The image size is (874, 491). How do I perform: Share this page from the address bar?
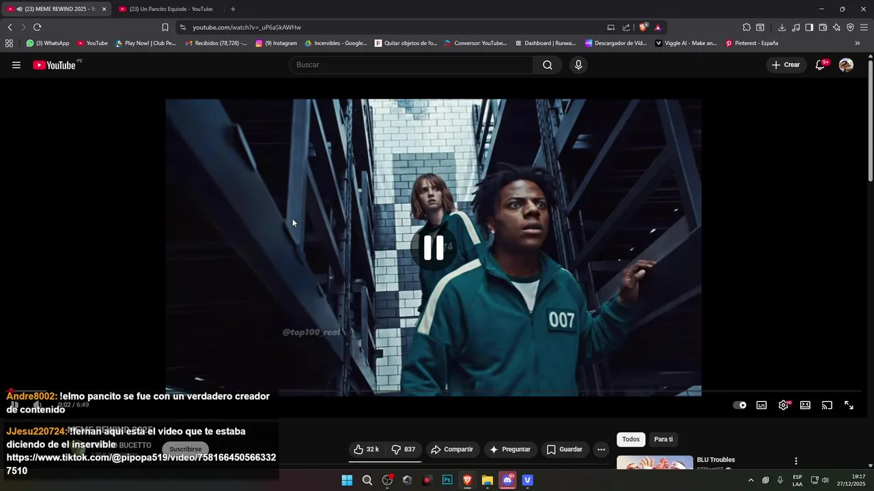tap(626, 27)
